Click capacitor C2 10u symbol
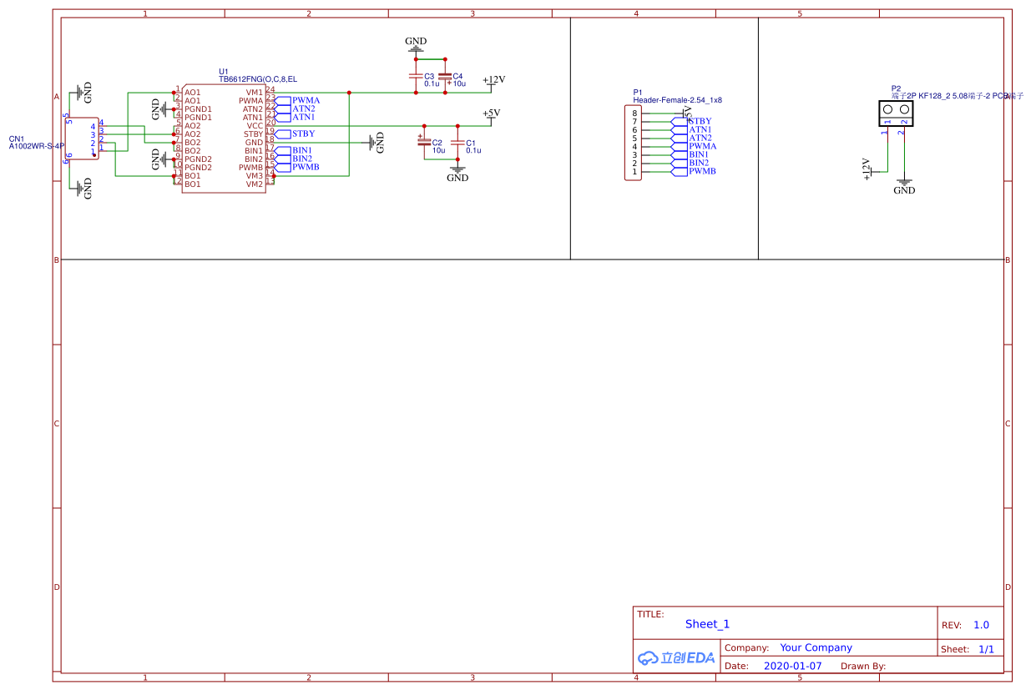Screen dimensions: 1036x690 pyautogui.click(x=424, y=143)
